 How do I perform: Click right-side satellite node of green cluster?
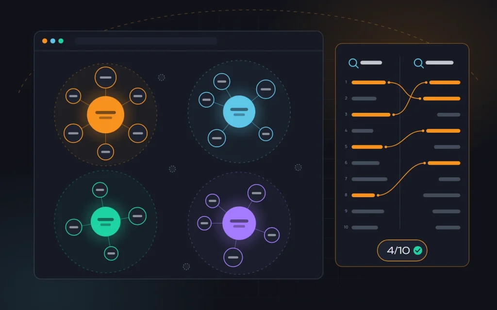(x=137, y=216)
